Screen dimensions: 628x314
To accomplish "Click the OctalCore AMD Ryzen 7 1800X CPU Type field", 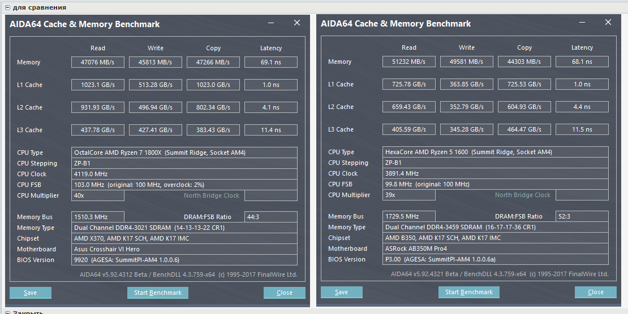I will (x=185, y=152).
